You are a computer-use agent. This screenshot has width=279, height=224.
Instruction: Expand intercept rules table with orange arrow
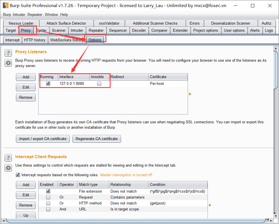tap(210, 205)
